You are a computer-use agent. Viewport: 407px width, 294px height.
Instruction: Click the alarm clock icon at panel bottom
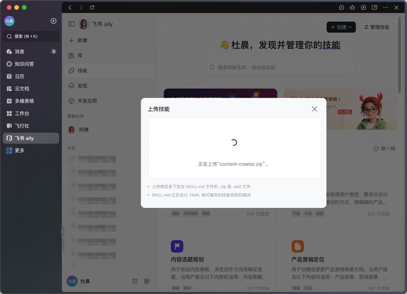click(x=135, y=281)
